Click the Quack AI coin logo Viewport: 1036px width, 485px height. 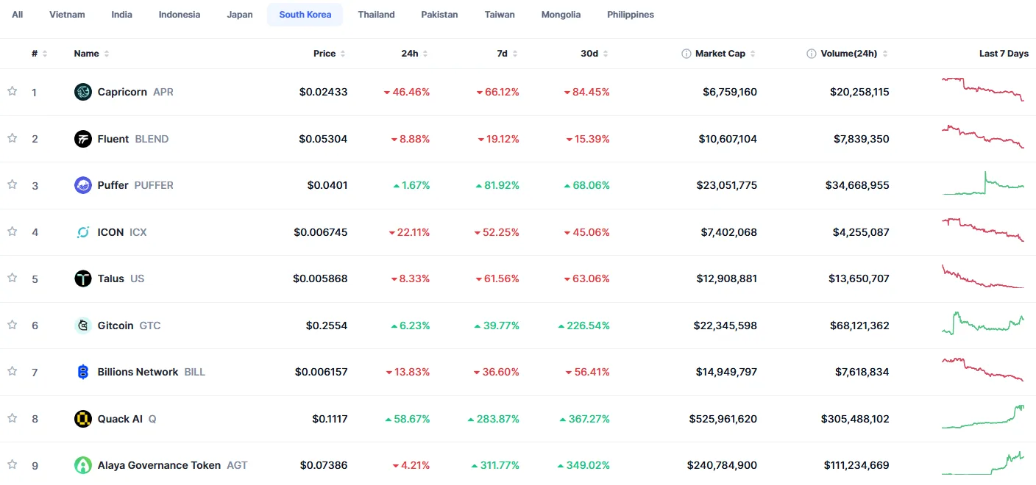pos(83,419)
